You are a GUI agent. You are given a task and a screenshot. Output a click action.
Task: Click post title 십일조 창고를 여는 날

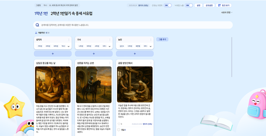coord(46,63)
